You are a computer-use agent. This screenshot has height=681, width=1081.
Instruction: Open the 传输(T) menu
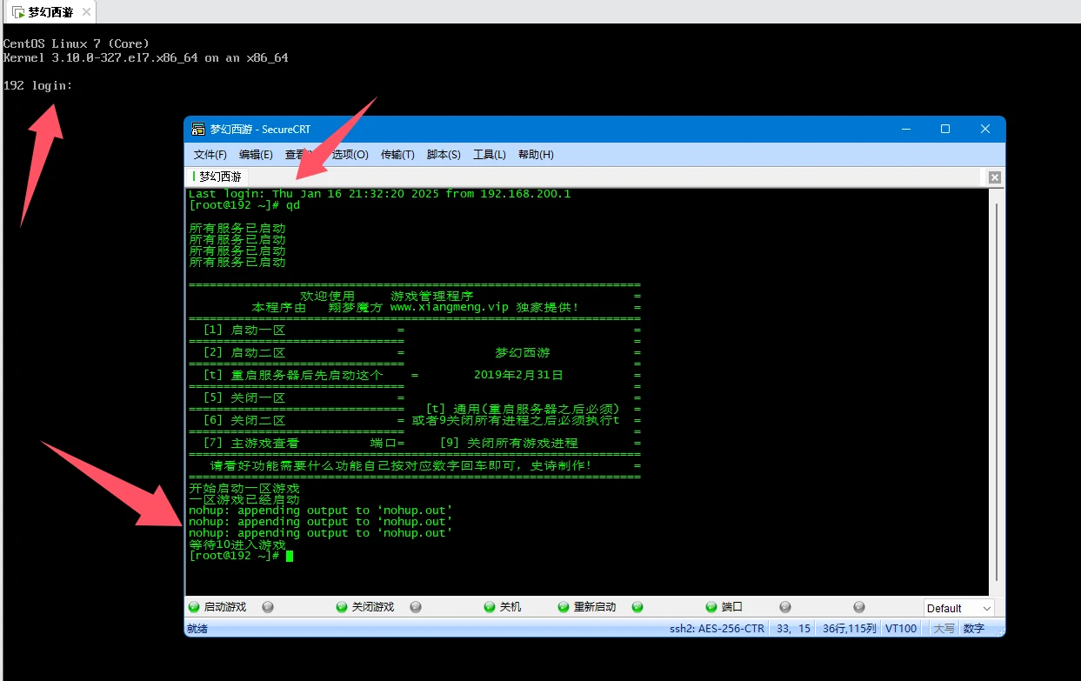pyautogui.click(x=397, y=155)
